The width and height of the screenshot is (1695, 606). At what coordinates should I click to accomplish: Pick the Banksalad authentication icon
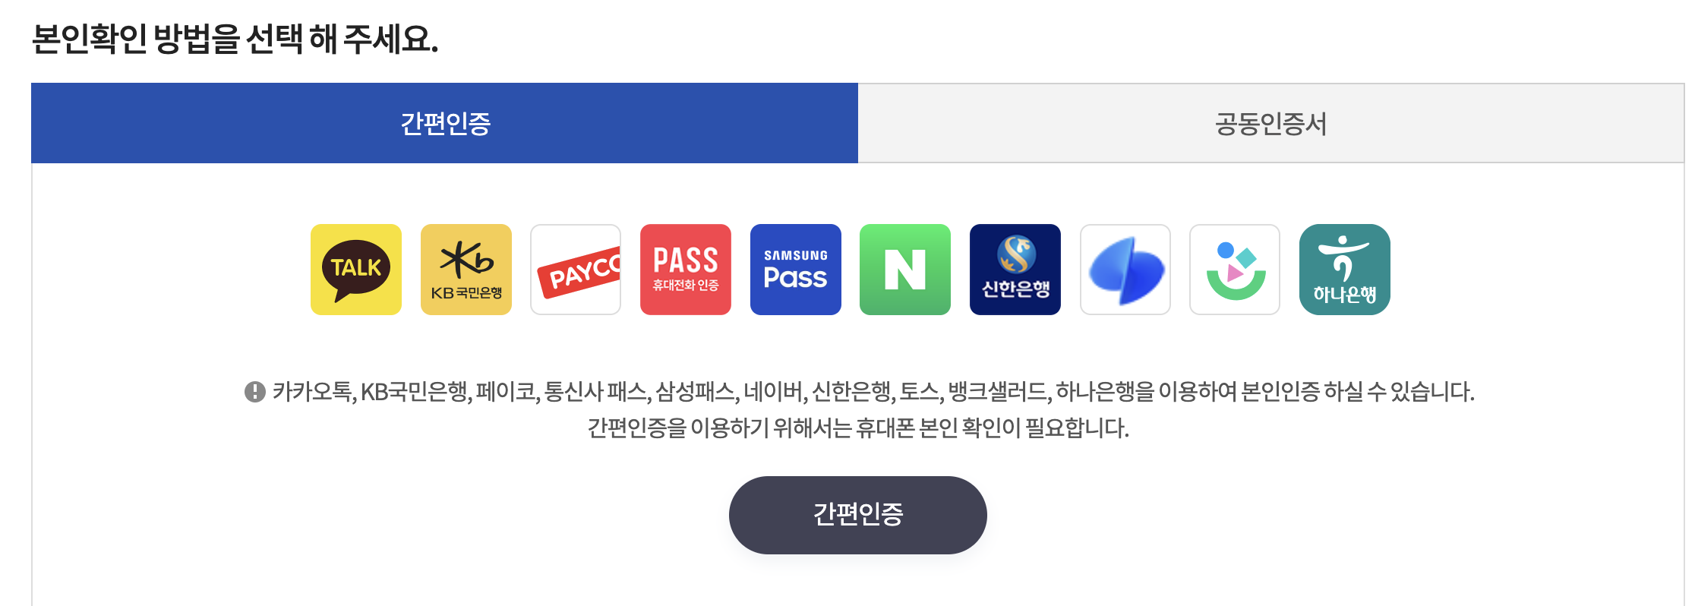click(1235, 270)
